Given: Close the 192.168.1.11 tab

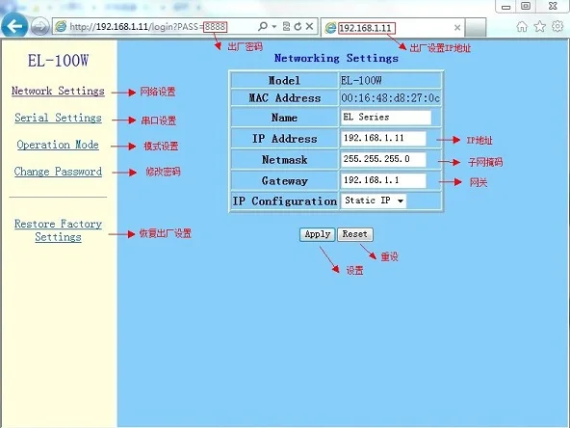Looking at the screenshot, I should [457, 27].
